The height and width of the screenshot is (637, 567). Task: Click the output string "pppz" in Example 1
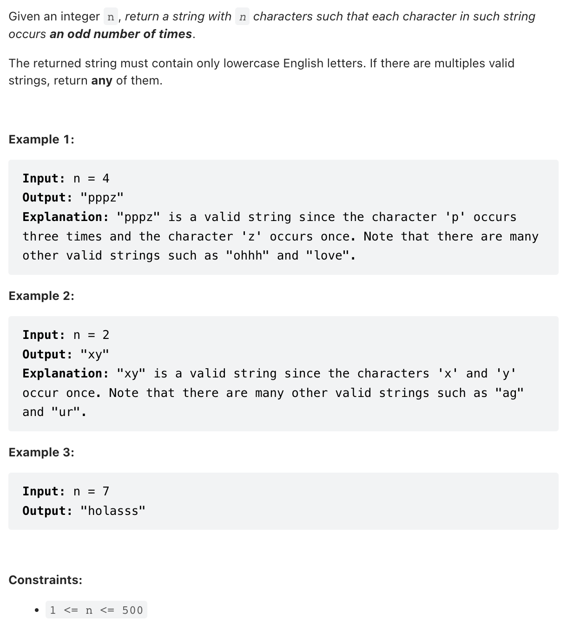102,198
